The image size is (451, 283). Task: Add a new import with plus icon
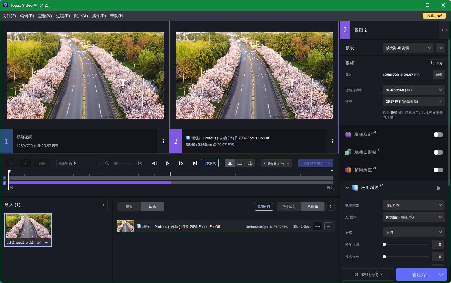[x=104, y=205]
